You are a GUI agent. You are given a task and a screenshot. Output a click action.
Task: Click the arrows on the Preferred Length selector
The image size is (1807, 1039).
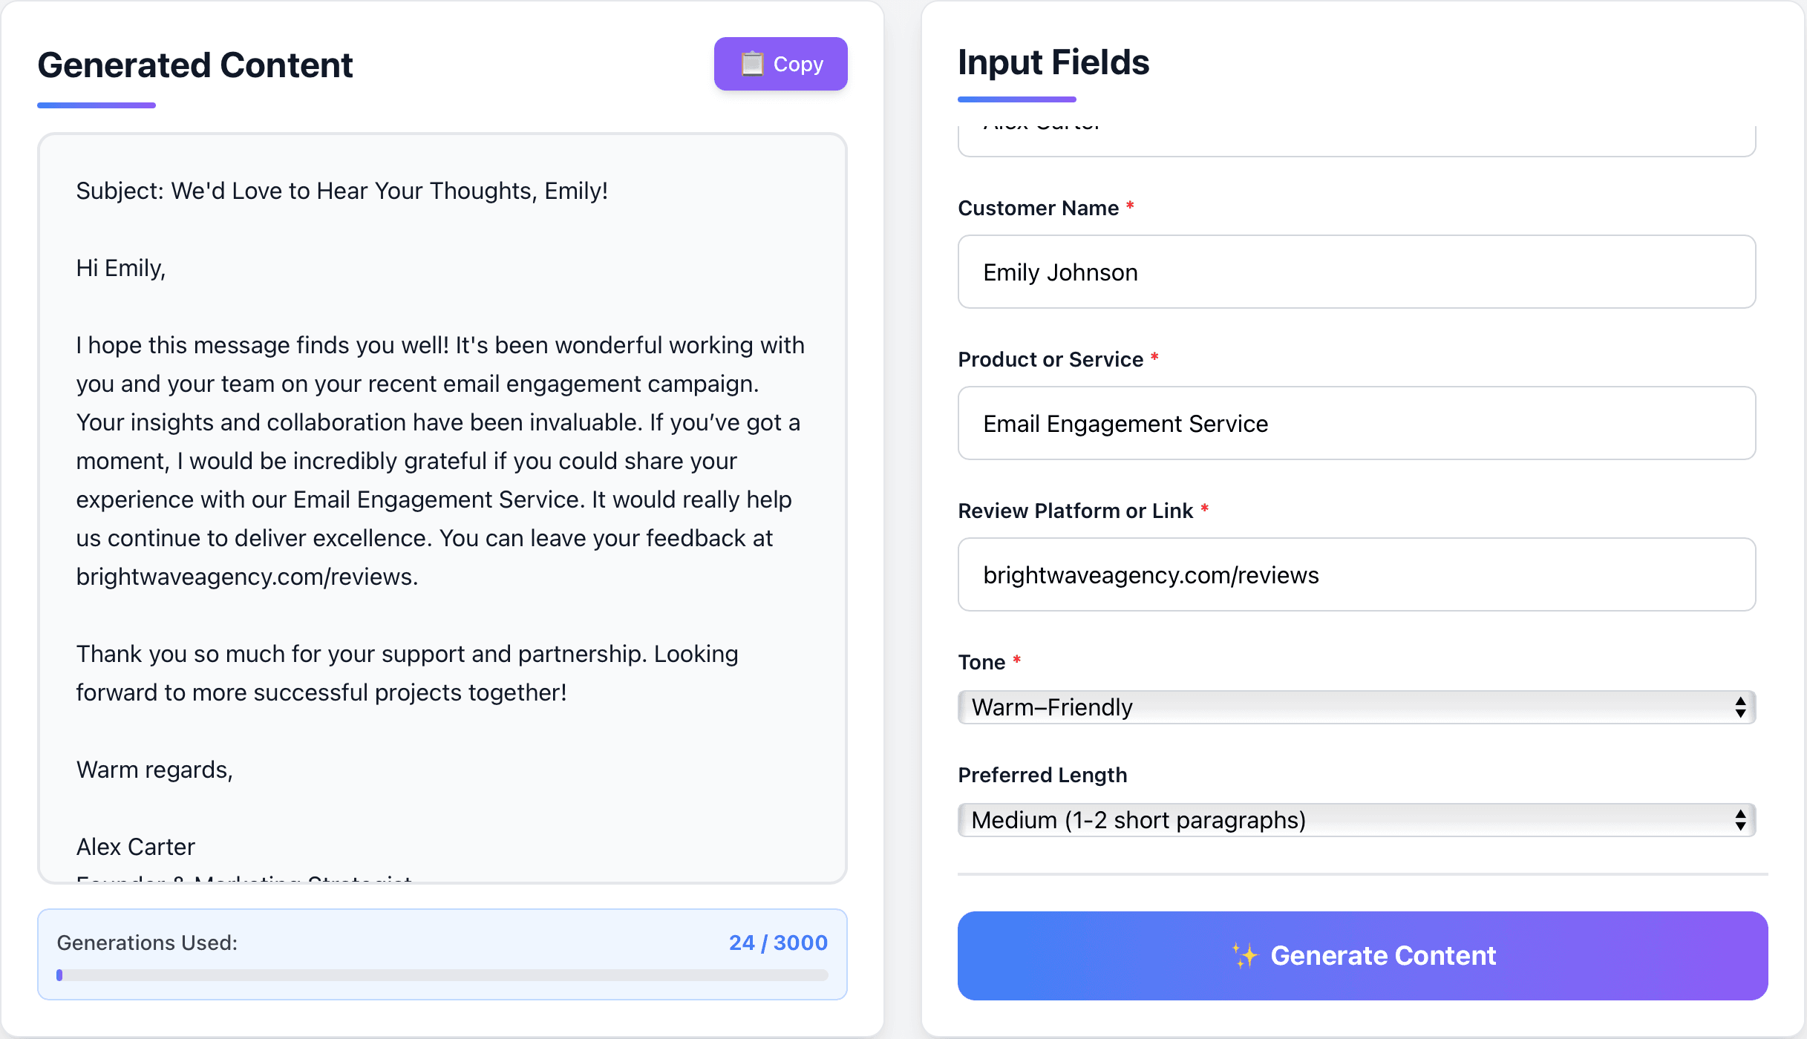pos(1739,820)
